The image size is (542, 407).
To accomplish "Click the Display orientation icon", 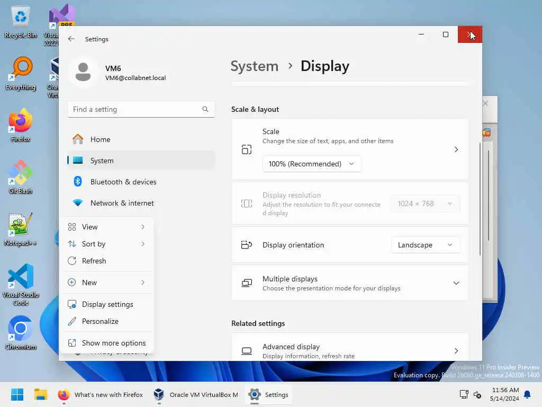I will coord(247,245).
